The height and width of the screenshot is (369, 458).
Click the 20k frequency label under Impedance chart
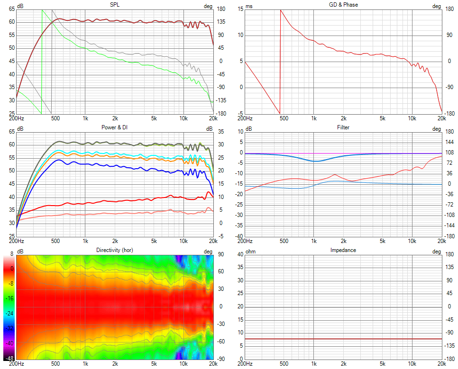[x=442, y=364]
